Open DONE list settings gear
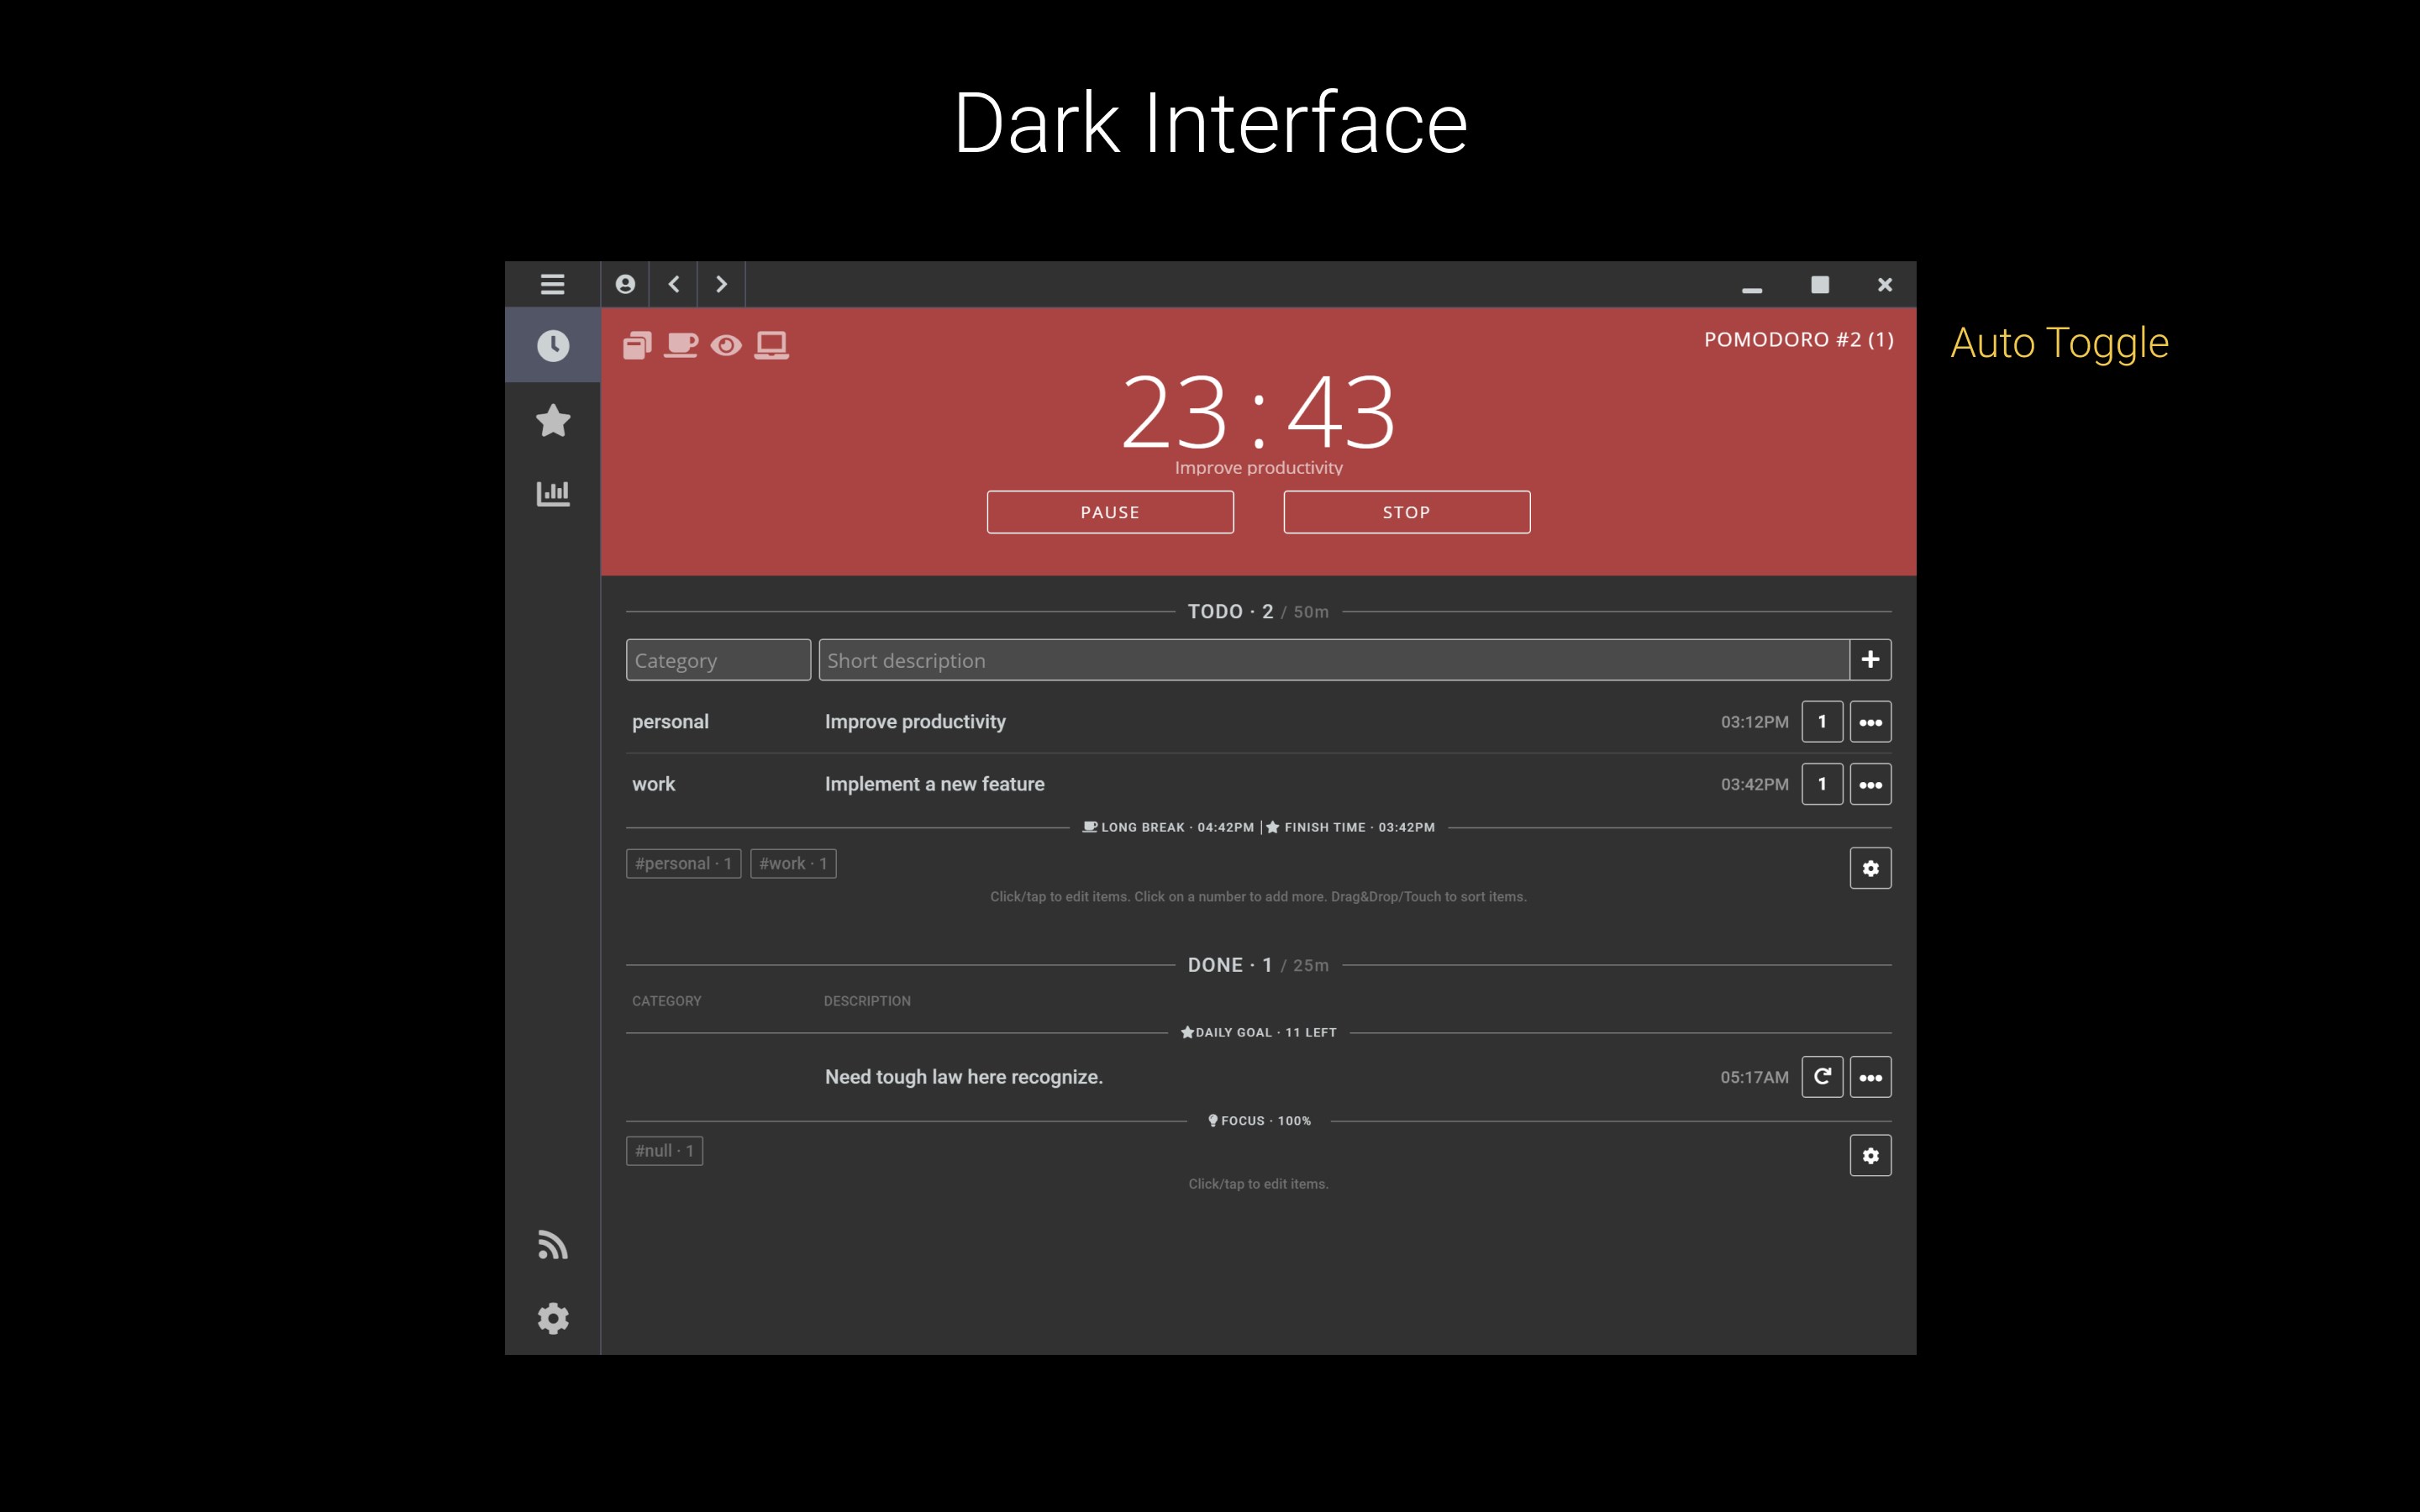This screenshot has height=1512, width=2420. pos(1870,1156)
